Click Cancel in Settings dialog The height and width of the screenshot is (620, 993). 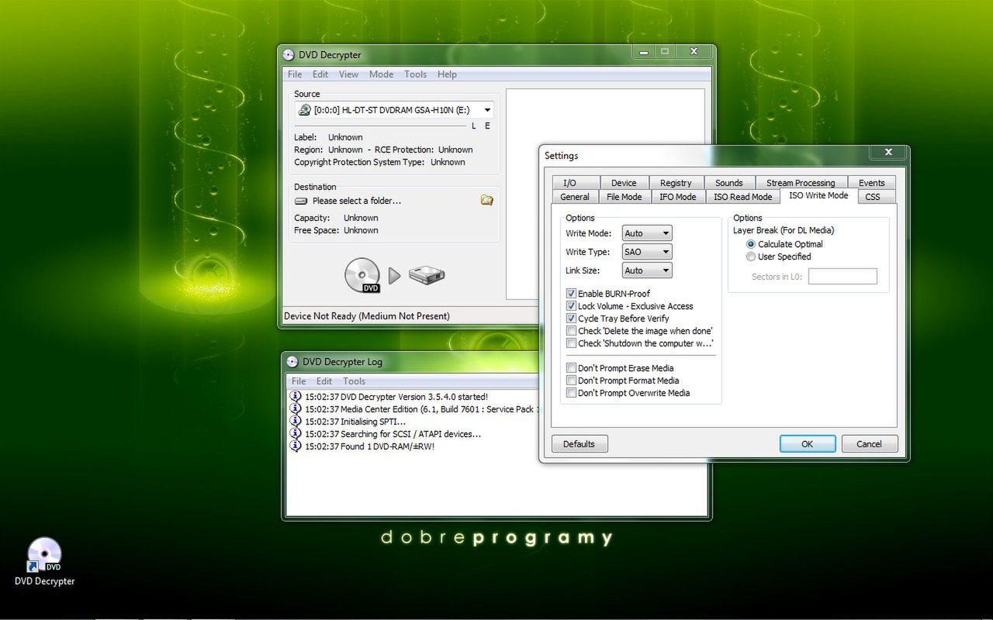coord(869,444)
